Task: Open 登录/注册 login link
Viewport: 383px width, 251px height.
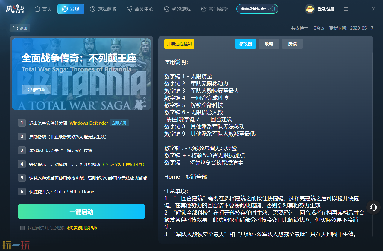Action: pyautogui.click(x=326, y=9)
